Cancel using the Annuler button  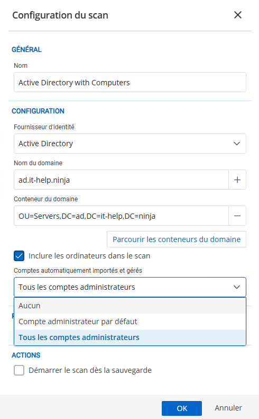click(228, 408)
